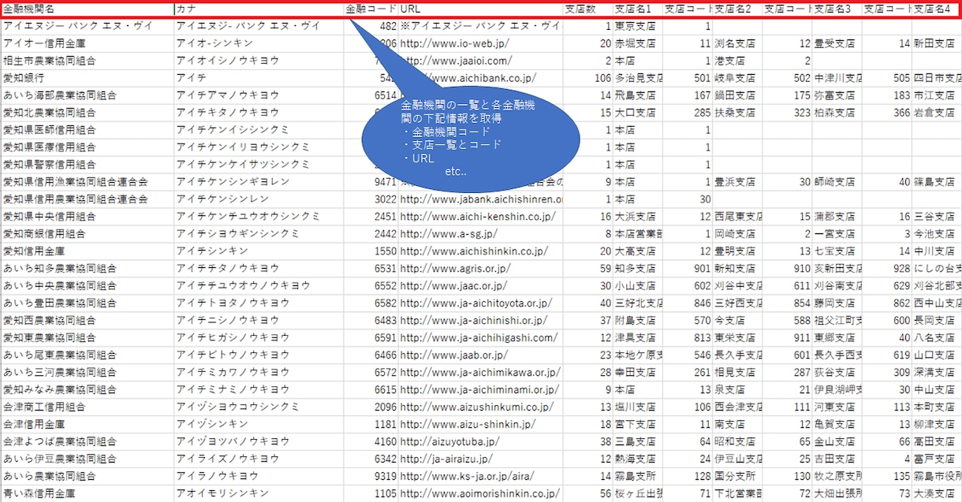This screenshot has width=962, height=502.
Task: Click the bank code cell 1105
Action: (371, 494)
